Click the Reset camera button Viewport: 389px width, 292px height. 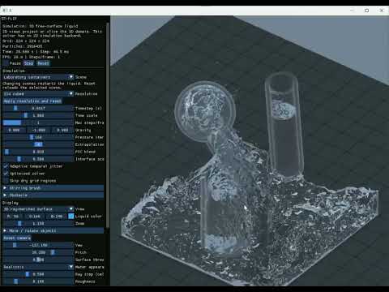pos(17,238)
